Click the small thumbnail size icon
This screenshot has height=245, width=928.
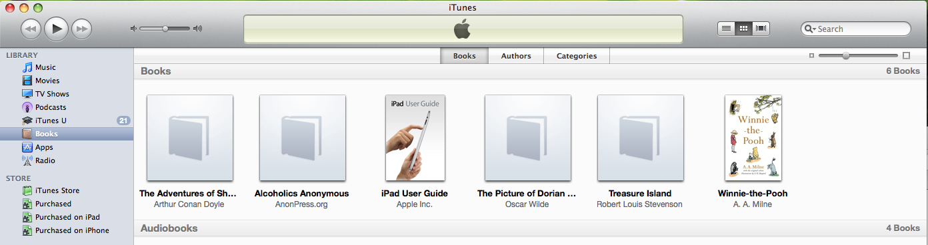[x=811, y=56]
